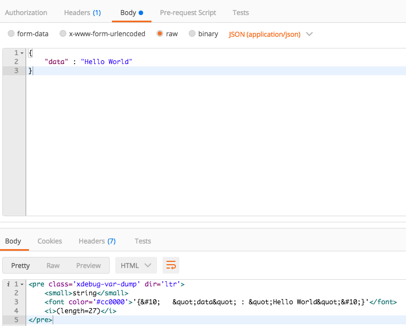The height and width of the screenshot is (326, 406).
Task: Open the HTML response format dropdown
Action: point(136,265)
